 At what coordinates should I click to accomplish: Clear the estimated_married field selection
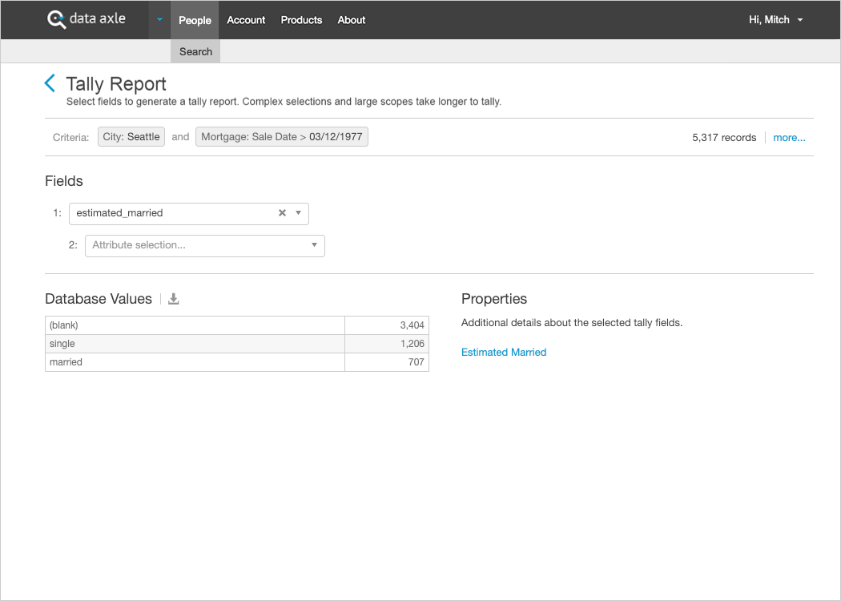[282, 213]
